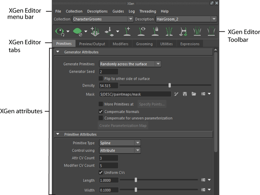Viewport: 260px width, 195px height.
Task: Toggle guide visibility eye icon
Action: coord(142,32)
